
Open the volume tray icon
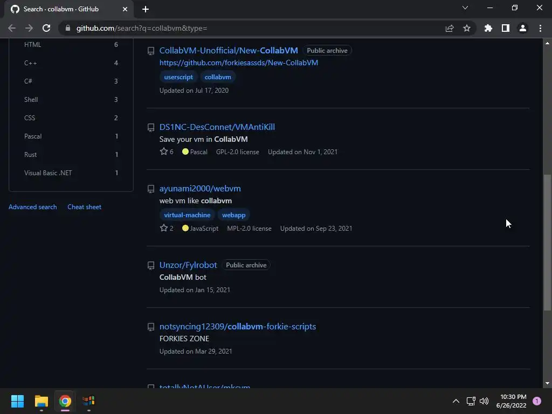[x=485, y=401]
